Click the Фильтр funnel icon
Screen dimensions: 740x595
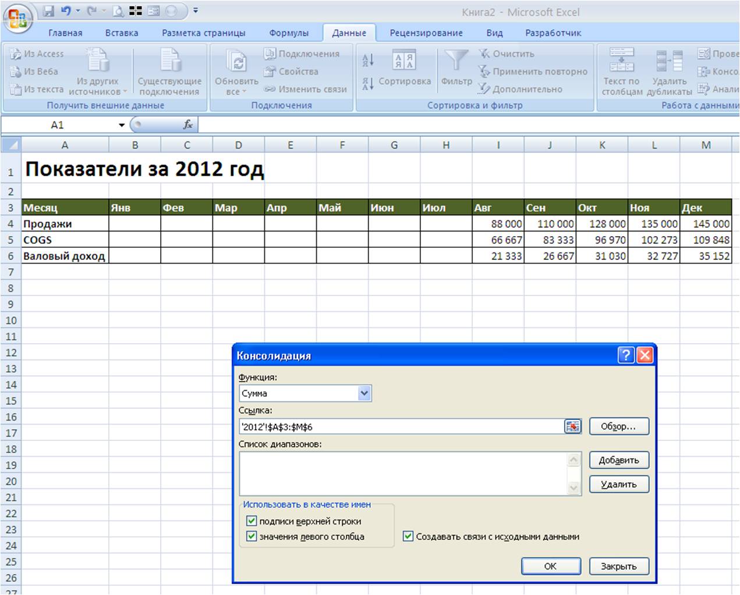click(456, 62)
